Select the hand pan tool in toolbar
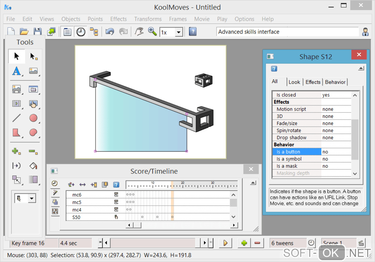Image resolution: width=375 pixels, height=262 pixels. tap(139, 32)
